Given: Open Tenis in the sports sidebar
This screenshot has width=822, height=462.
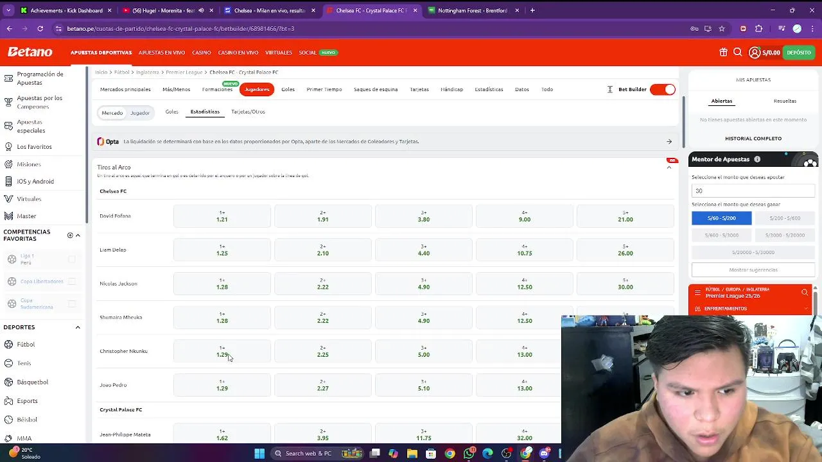Looking at the screenshot, I should tap(24, 363).
